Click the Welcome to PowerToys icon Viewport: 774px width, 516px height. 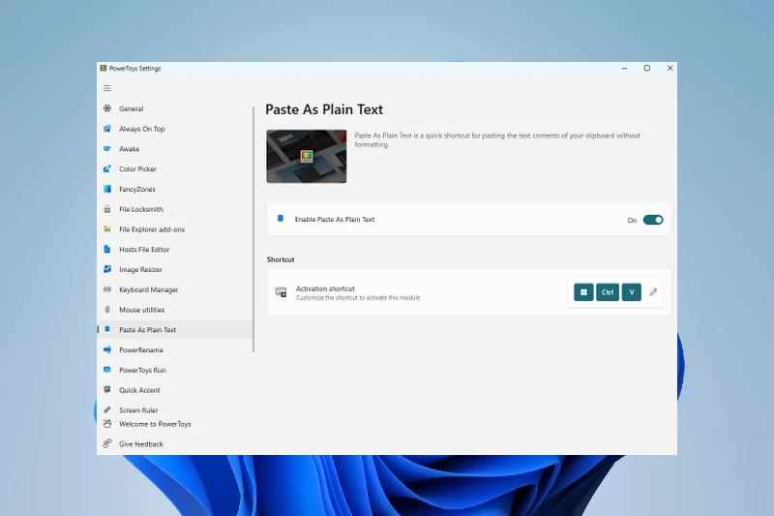coord(107,424)
